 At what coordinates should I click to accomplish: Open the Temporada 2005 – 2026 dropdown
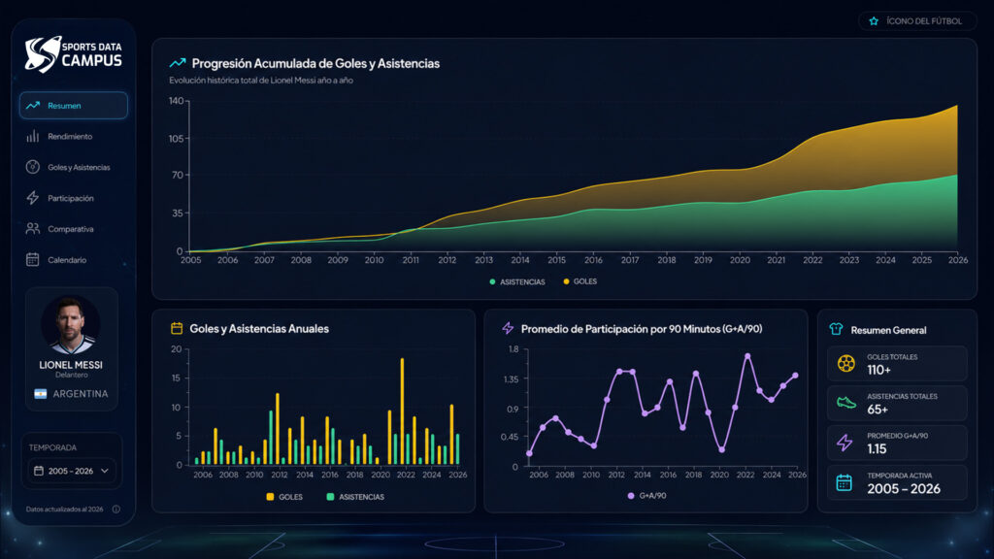(x=72, y=471)
